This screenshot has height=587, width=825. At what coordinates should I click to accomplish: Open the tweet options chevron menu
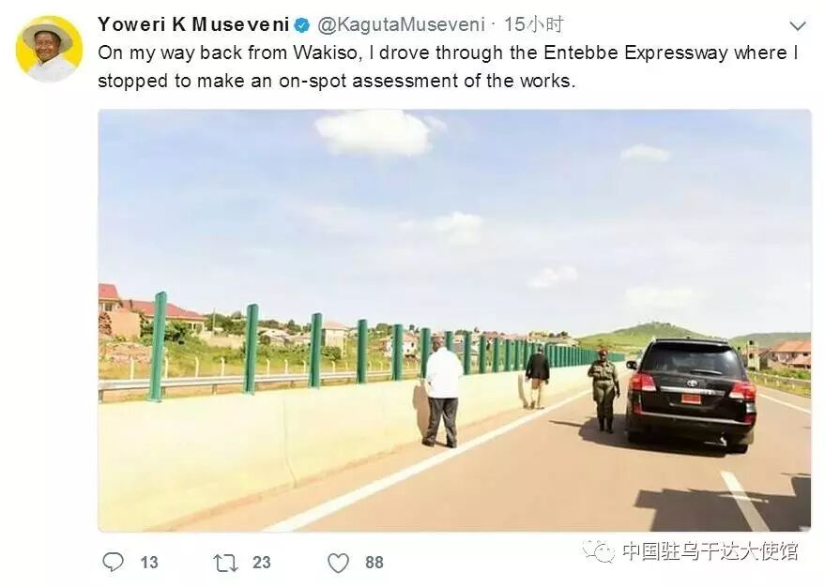click(798, 25)
